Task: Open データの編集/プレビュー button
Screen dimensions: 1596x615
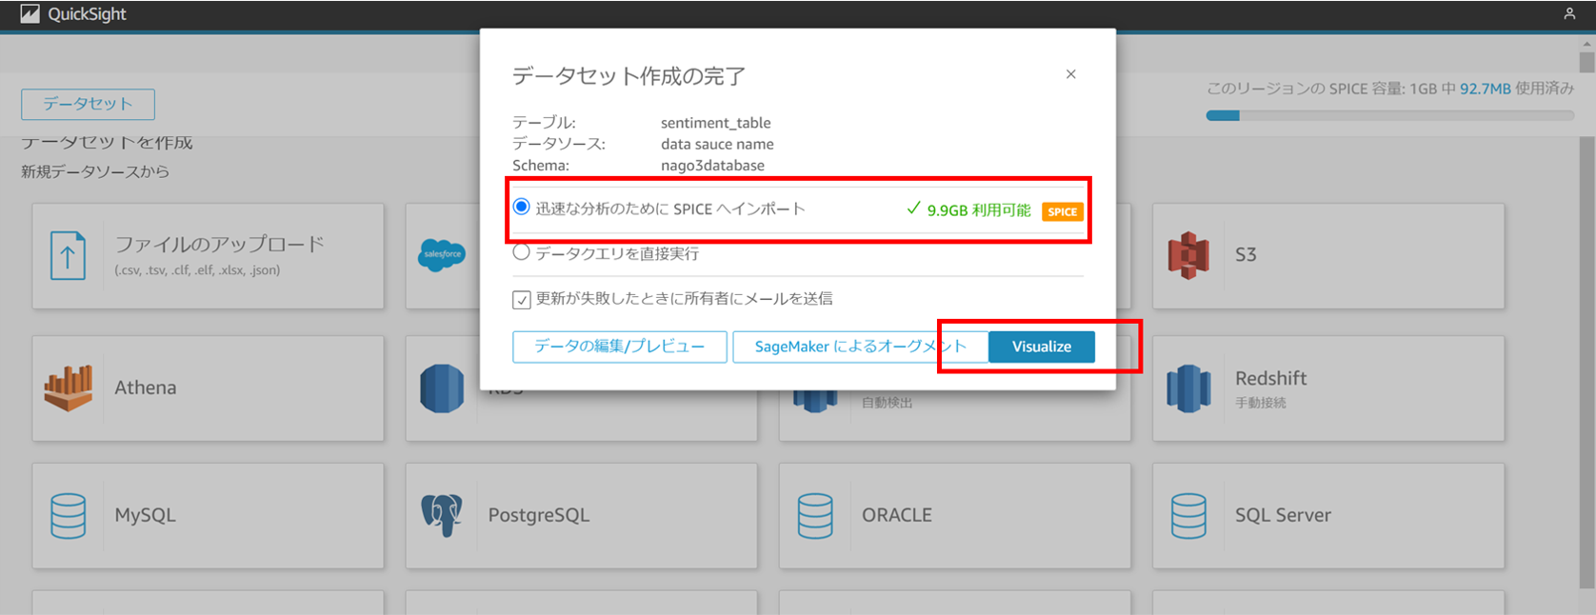Action: tap(619, 347)
